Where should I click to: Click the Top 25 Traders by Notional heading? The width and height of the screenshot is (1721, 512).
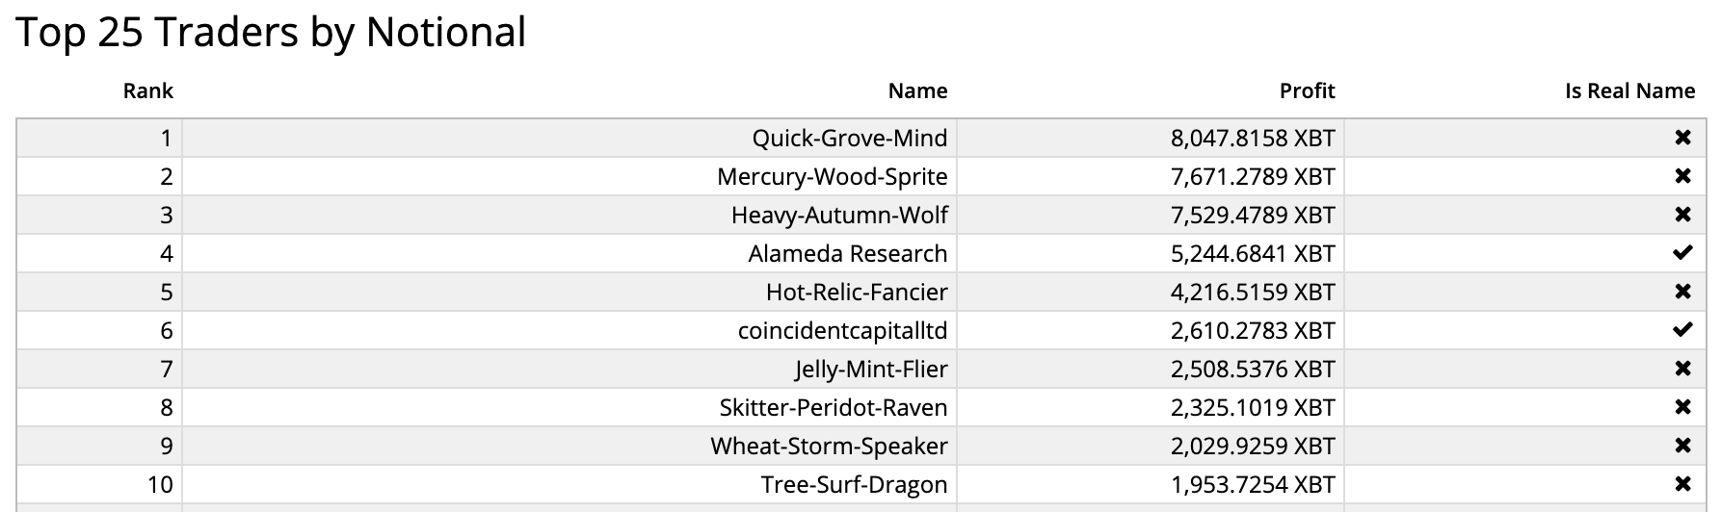271,32
